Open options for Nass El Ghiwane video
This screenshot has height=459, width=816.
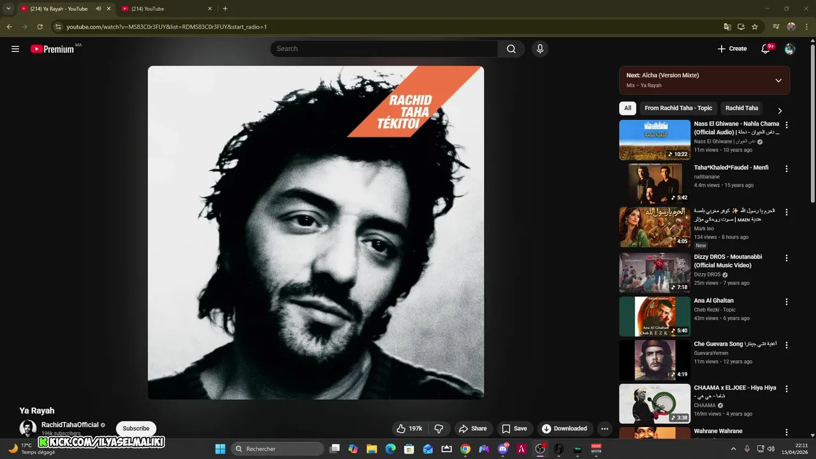(786, 125)
